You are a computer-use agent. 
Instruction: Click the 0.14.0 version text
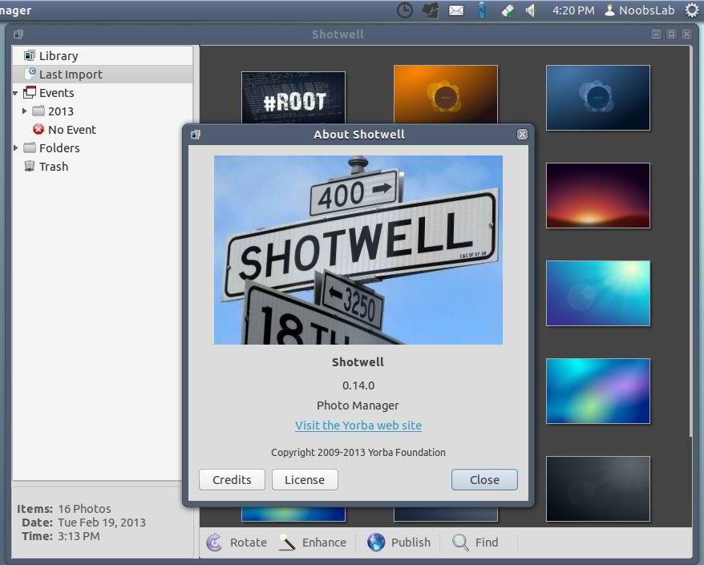[x=358, y=385]
